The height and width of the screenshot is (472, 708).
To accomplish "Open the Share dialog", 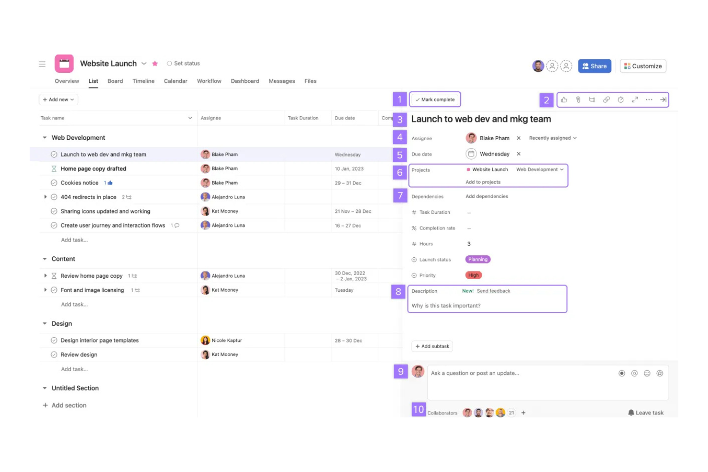I will coord(595,66).
